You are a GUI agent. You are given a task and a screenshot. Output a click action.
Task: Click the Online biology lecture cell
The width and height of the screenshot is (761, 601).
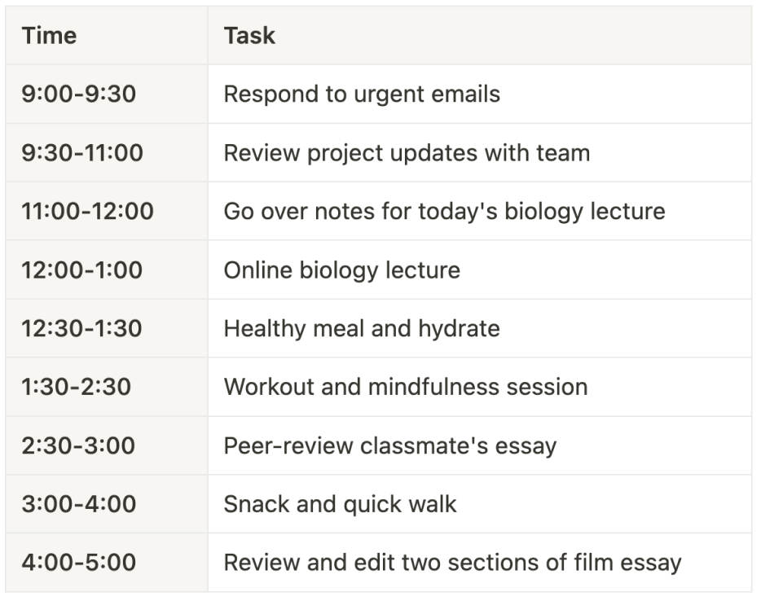[x=341, y=270]
